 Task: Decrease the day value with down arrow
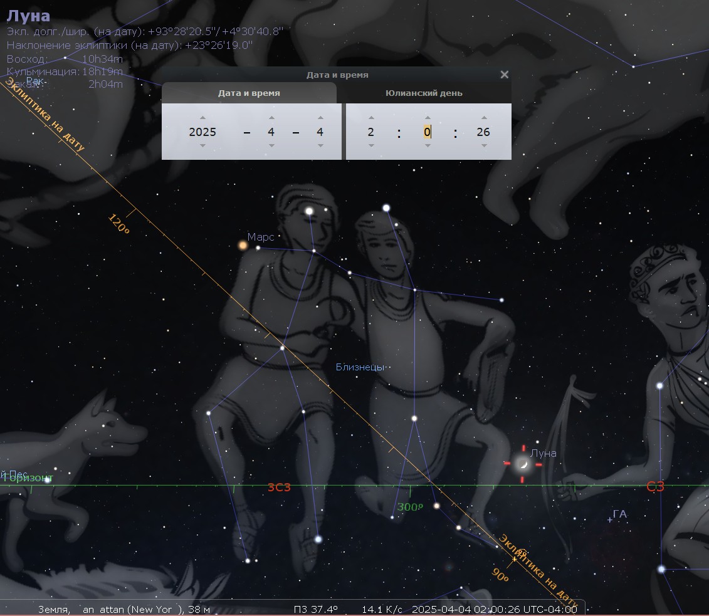click(x=320, y=145)
